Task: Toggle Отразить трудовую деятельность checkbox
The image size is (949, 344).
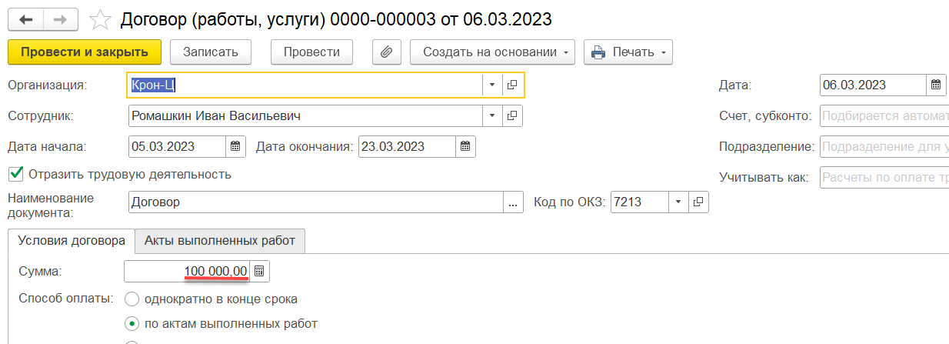Action: coord(15,174)
